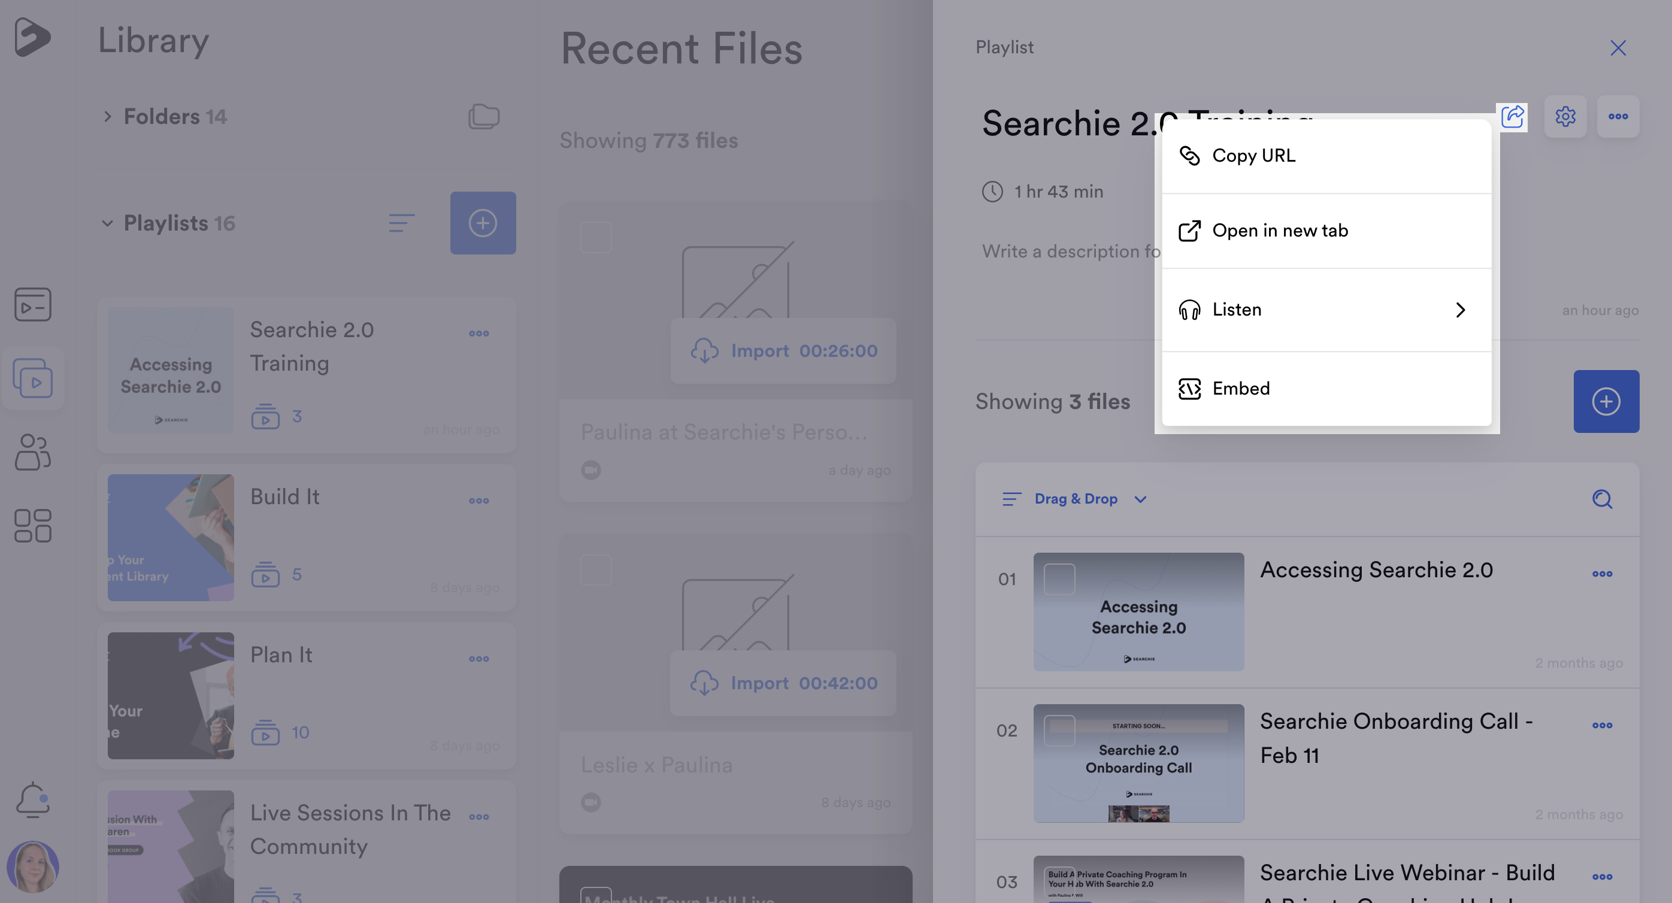
Task: Click the search icon in files list
Action: (x=1602, y=499)
